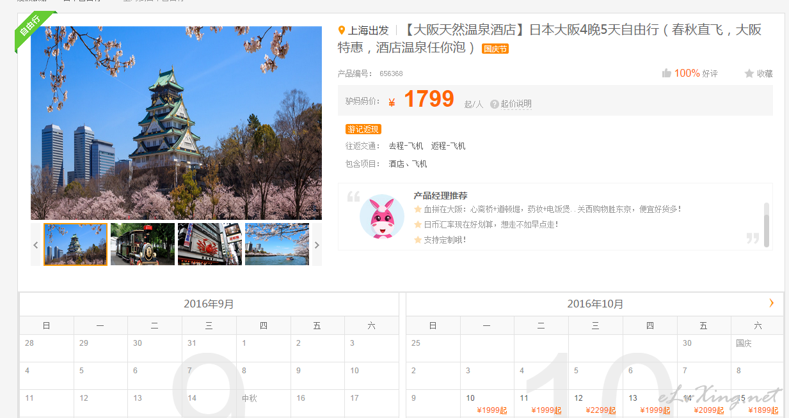Screen dimensions: 789x418
Task: Click the star icon to 收藏 this product
Action: 749,74
